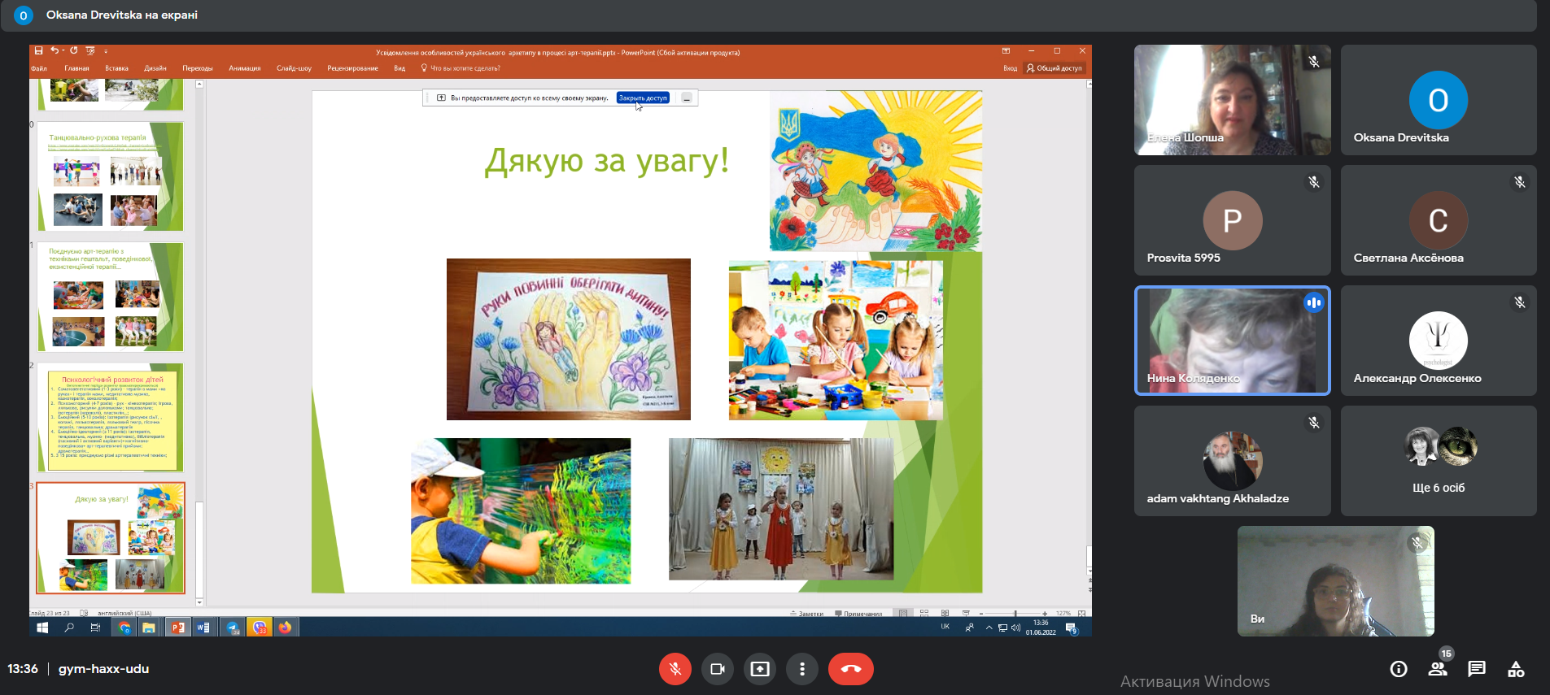This screenshot has height=695, width=1550.
Task: Select the Дякую за увагу slide thumbnail
Action: (111, 537)
